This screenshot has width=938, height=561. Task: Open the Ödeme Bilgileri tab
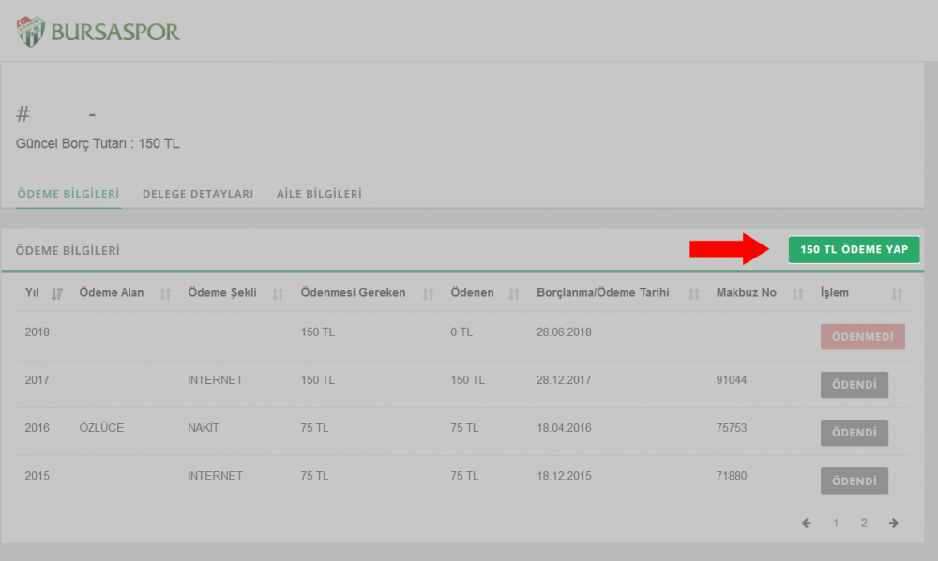point(68,194)
